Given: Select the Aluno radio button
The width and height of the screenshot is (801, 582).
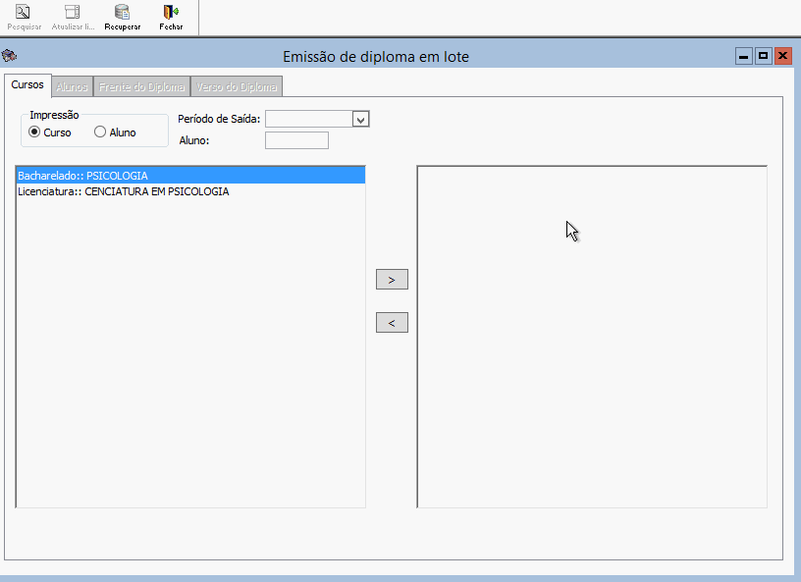Looking at the screenshot, I should [100, 132].
